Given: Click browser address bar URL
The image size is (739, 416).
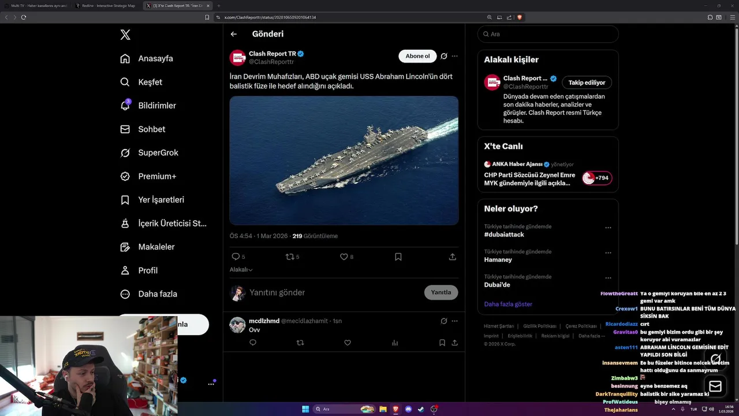Looking at the screenshot, I should 270,17.
